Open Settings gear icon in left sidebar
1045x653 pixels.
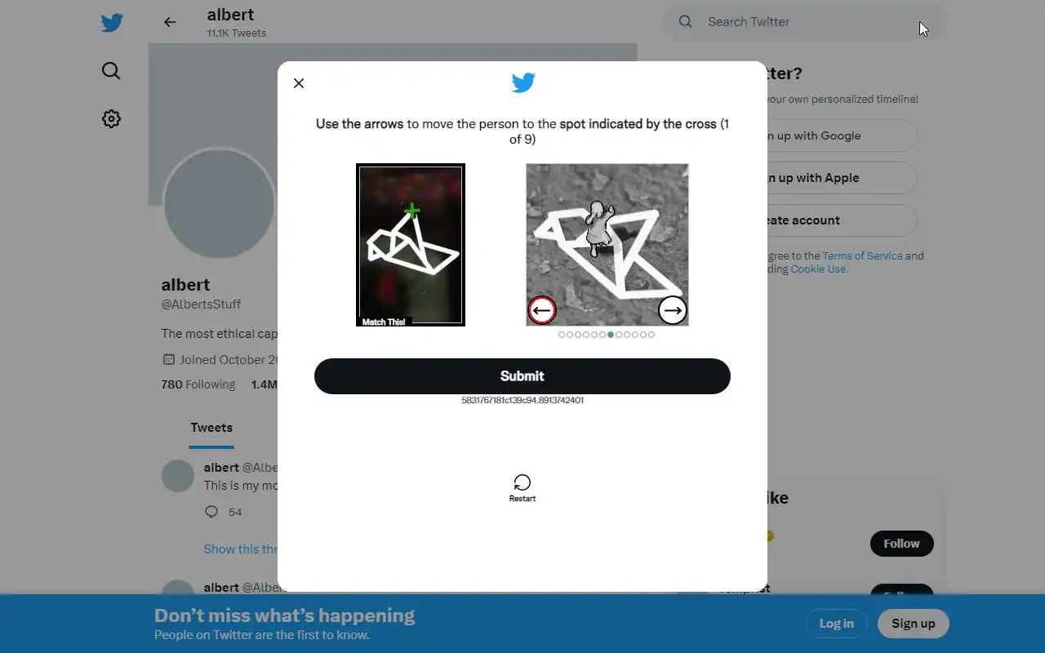pyautogui.click(x=111, y=119)
